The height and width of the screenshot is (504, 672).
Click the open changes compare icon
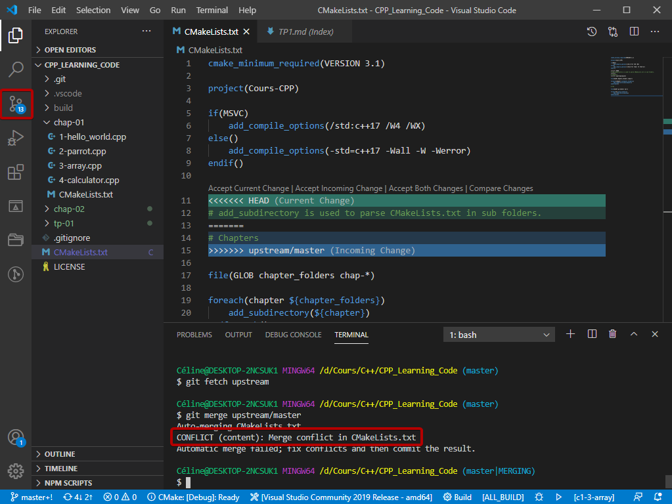(613, 31)
